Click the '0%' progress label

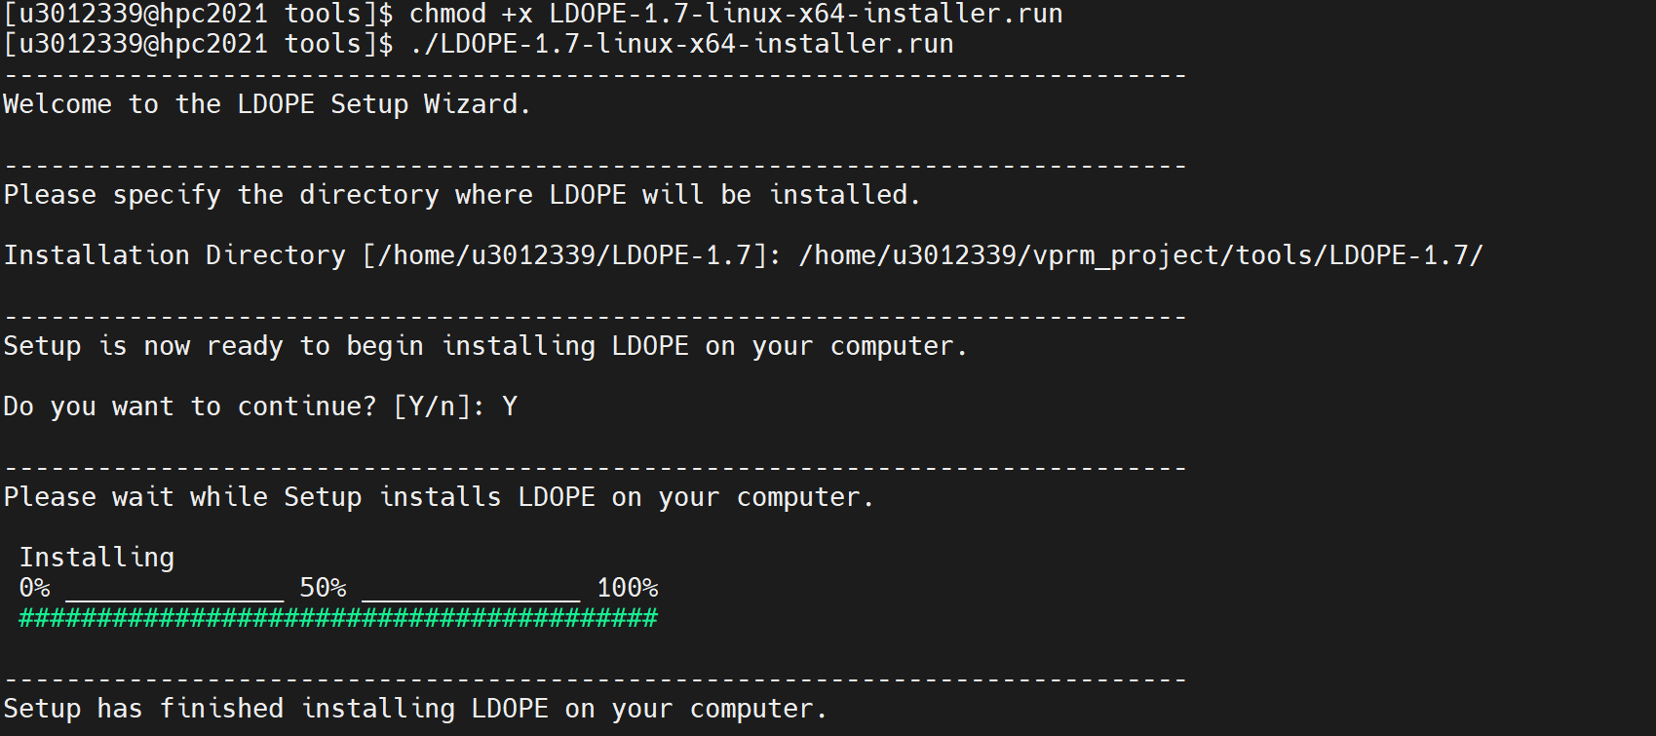click(34, 588)
